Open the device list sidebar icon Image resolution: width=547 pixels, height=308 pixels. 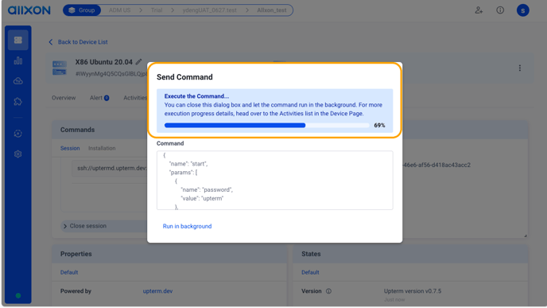coord(17,40)
